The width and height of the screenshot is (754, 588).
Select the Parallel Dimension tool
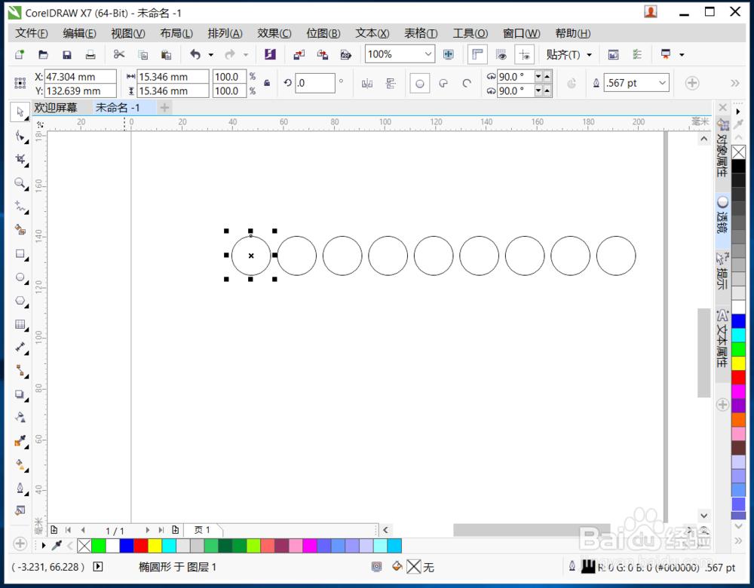[20, 347]
